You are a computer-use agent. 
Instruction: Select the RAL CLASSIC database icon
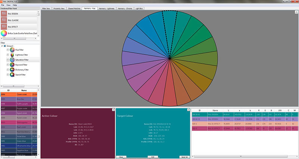[x=4, y=20]
